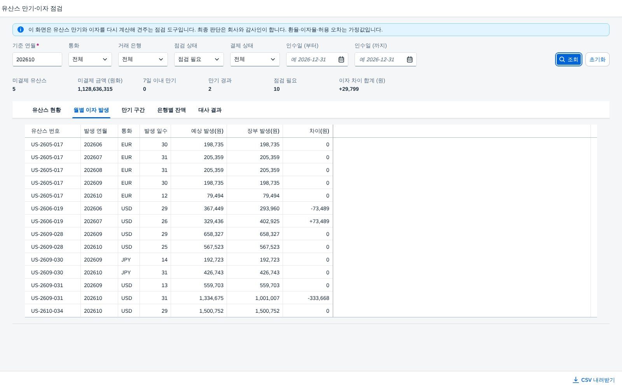The height and width of the screenshot is (388, 622).
Task: Click the 만기 경과 KPI value 2
Action: coord(210,89)
